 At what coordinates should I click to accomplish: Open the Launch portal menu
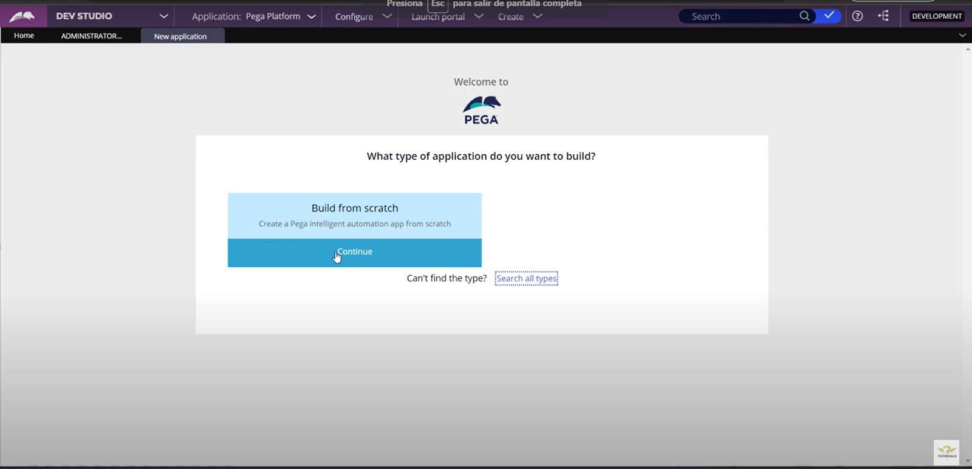click(438, 16)
